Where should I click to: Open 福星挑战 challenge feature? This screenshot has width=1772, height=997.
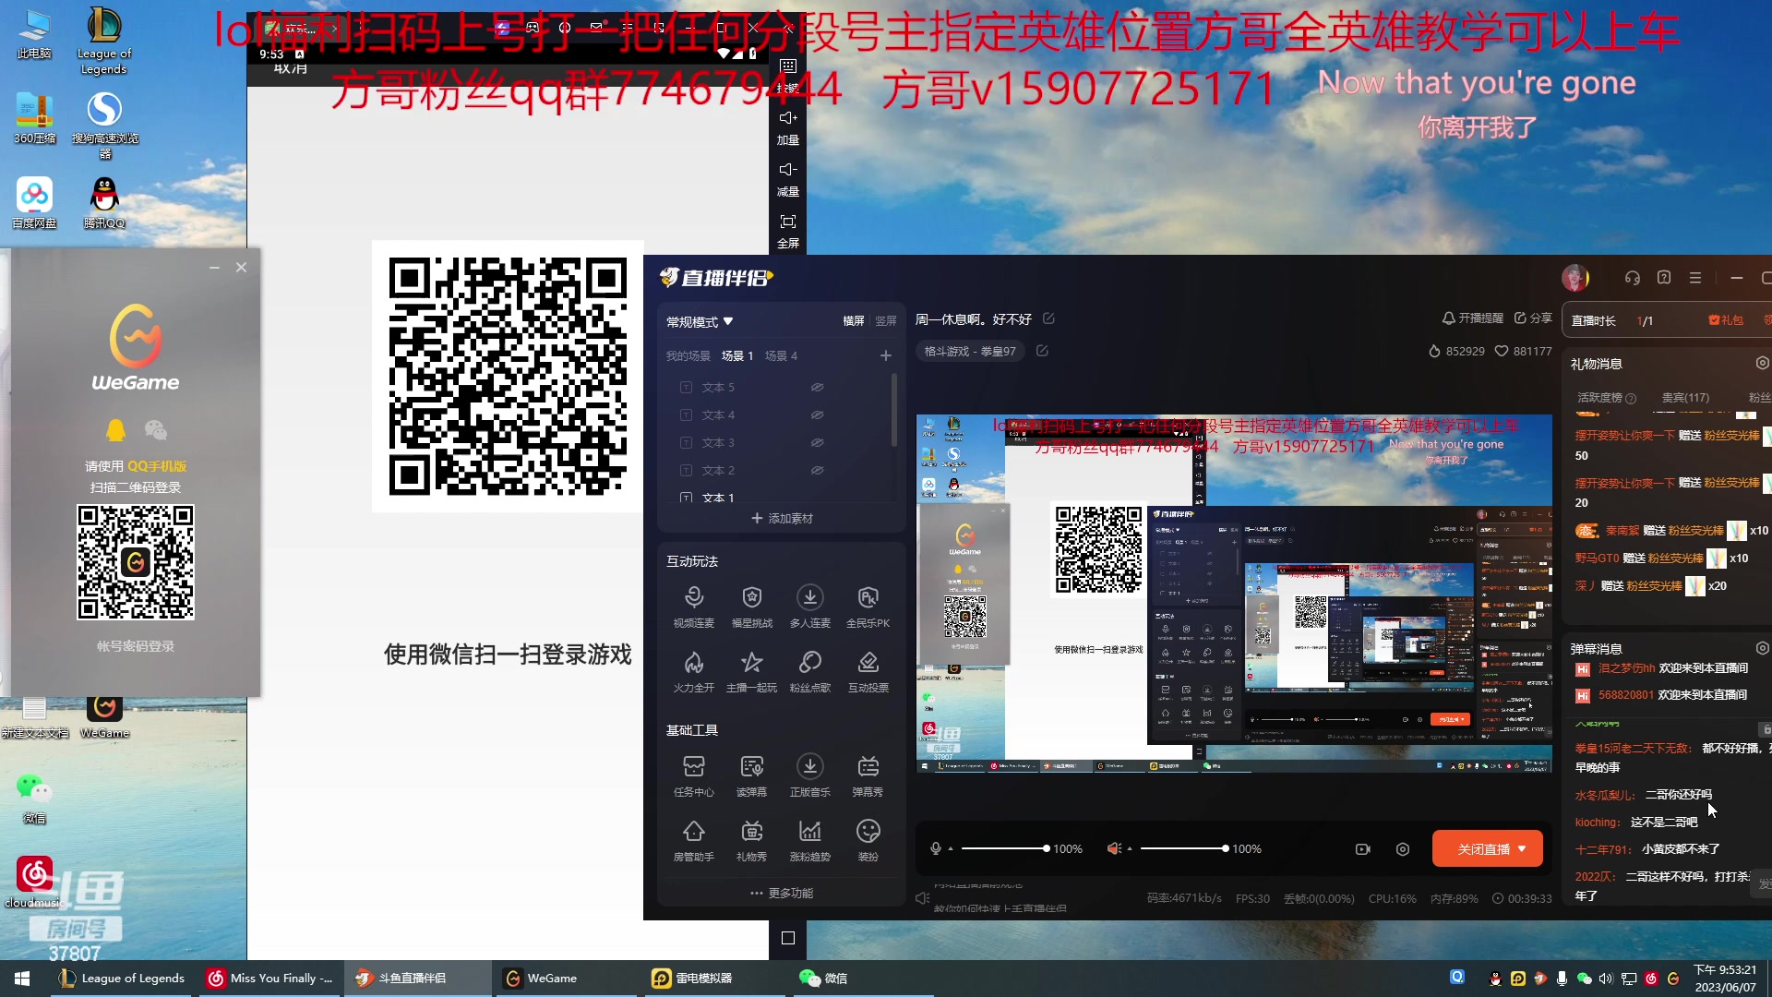click(x=751, y=606)
